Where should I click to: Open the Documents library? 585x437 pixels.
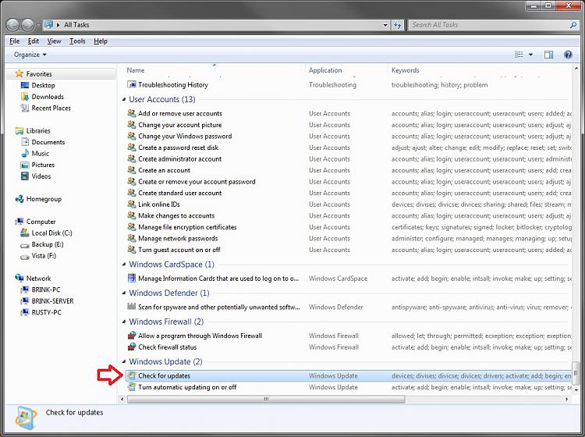click(48, 142)
